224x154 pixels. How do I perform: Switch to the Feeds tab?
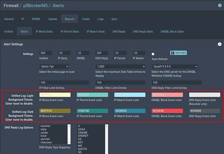tap(86, 19)
